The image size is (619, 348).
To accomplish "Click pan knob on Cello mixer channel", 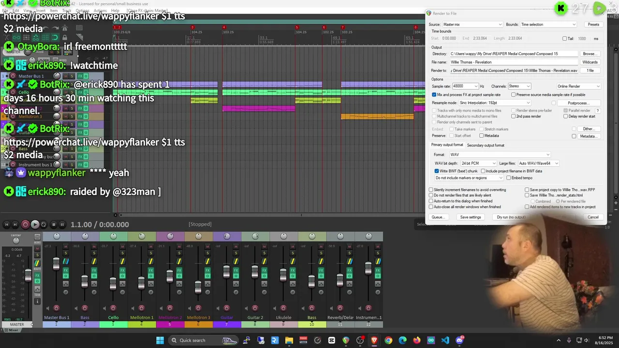I will (x=113, y=236).
